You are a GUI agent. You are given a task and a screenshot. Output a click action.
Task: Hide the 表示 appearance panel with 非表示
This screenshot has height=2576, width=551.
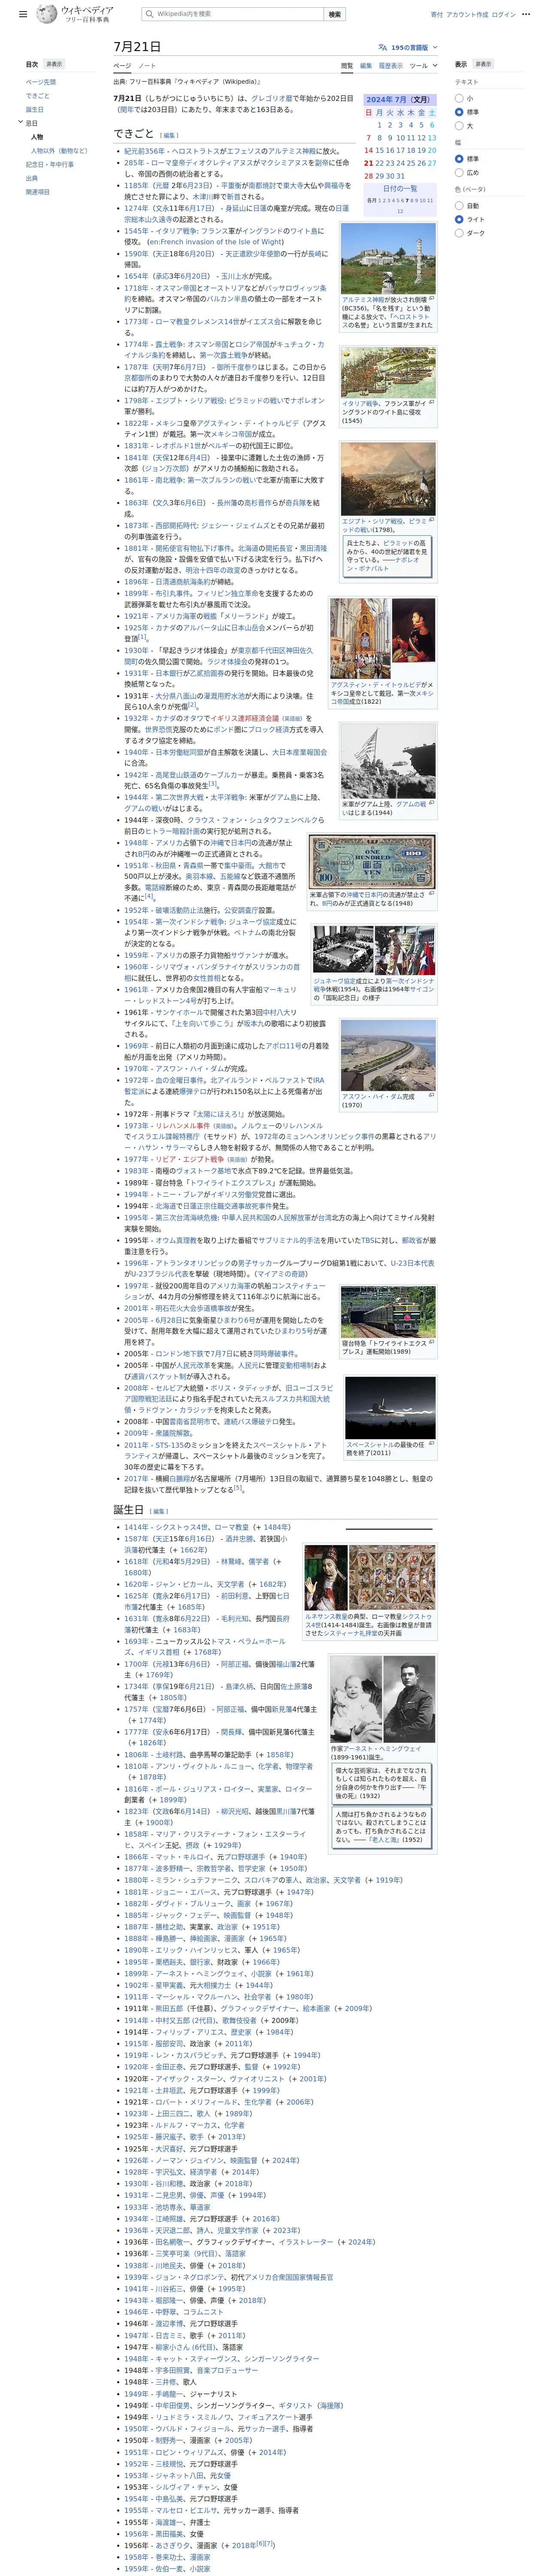(483, 64)
